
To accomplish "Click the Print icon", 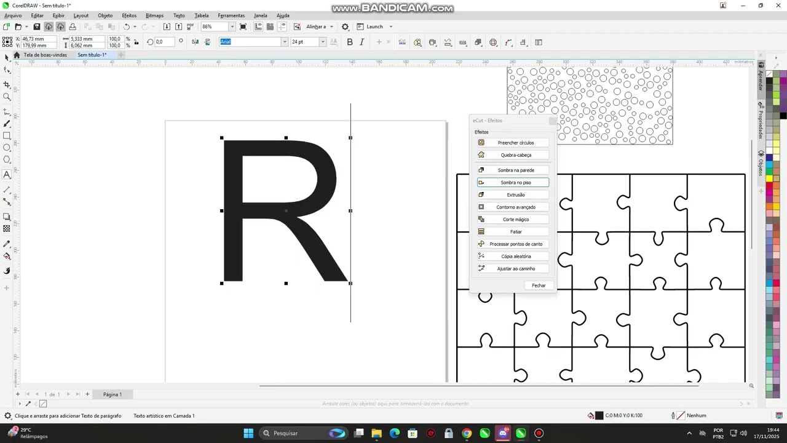I will click(x=73, y=26).
